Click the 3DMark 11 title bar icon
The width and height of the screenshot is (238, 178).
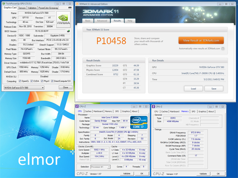[77, 4]
